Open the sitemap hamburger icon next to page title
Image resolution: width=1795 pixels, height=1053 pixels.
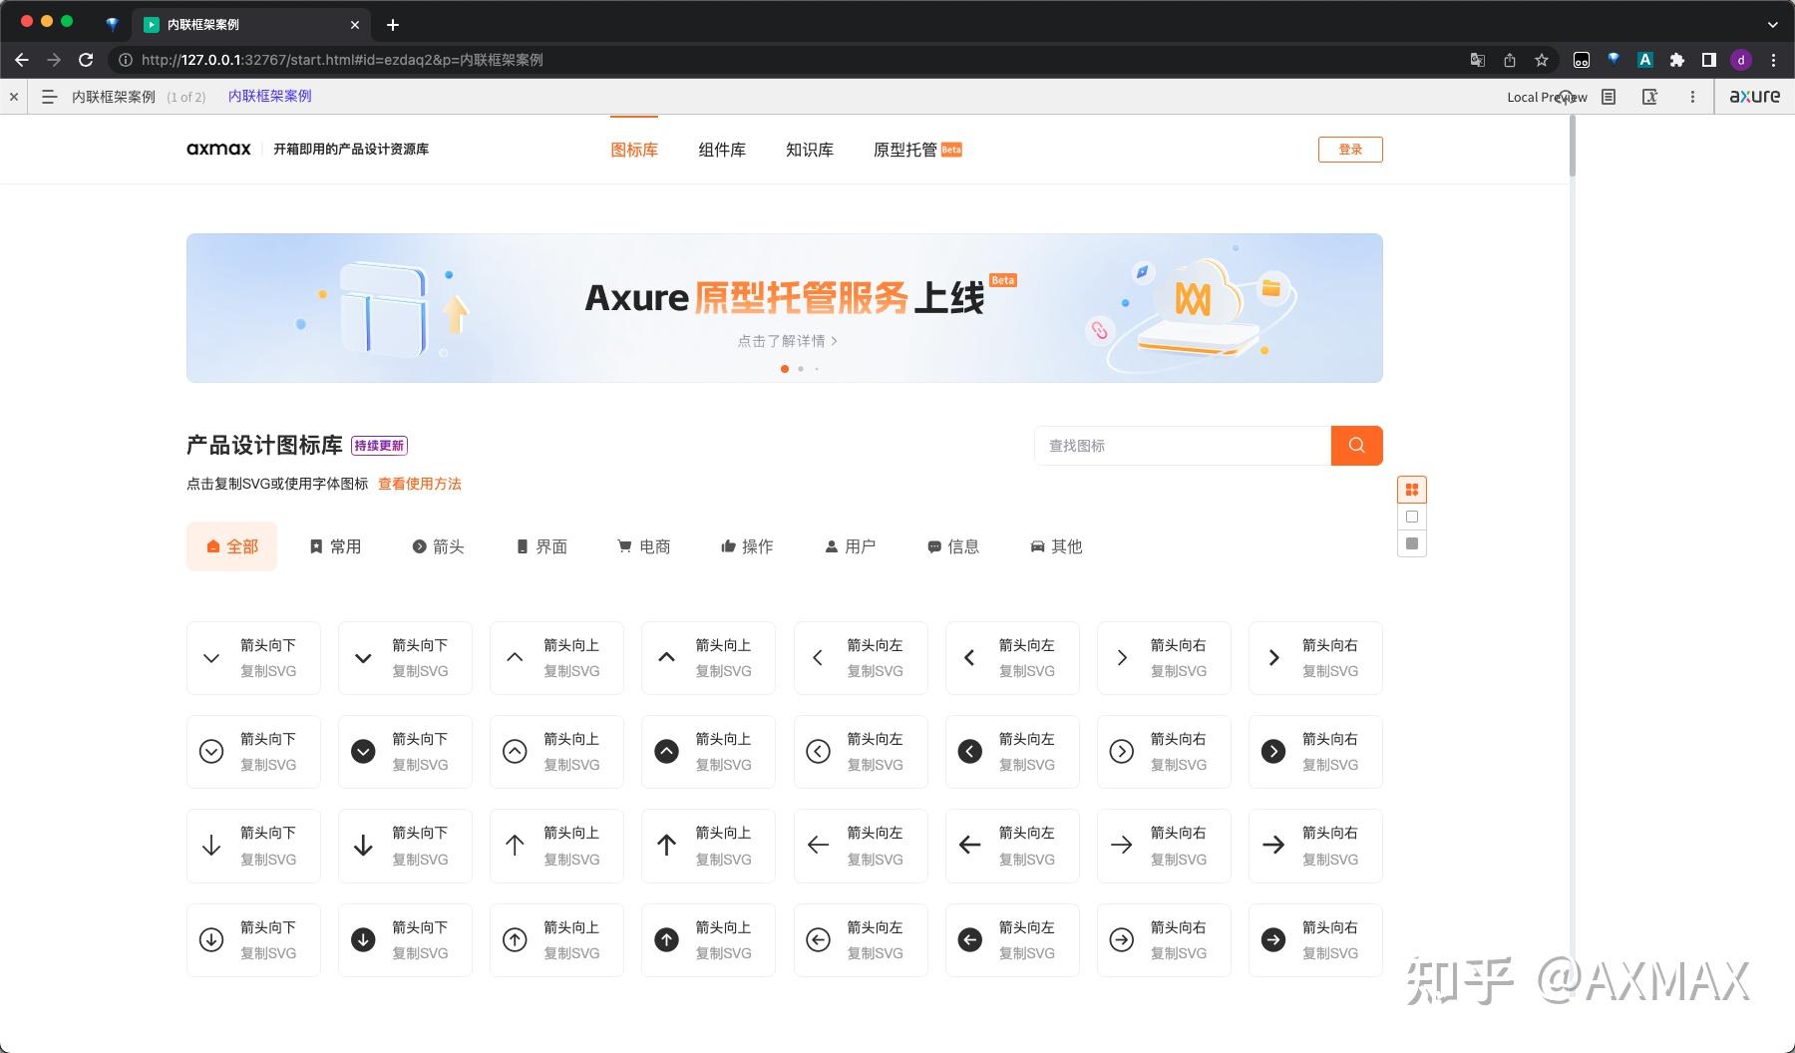49,96
